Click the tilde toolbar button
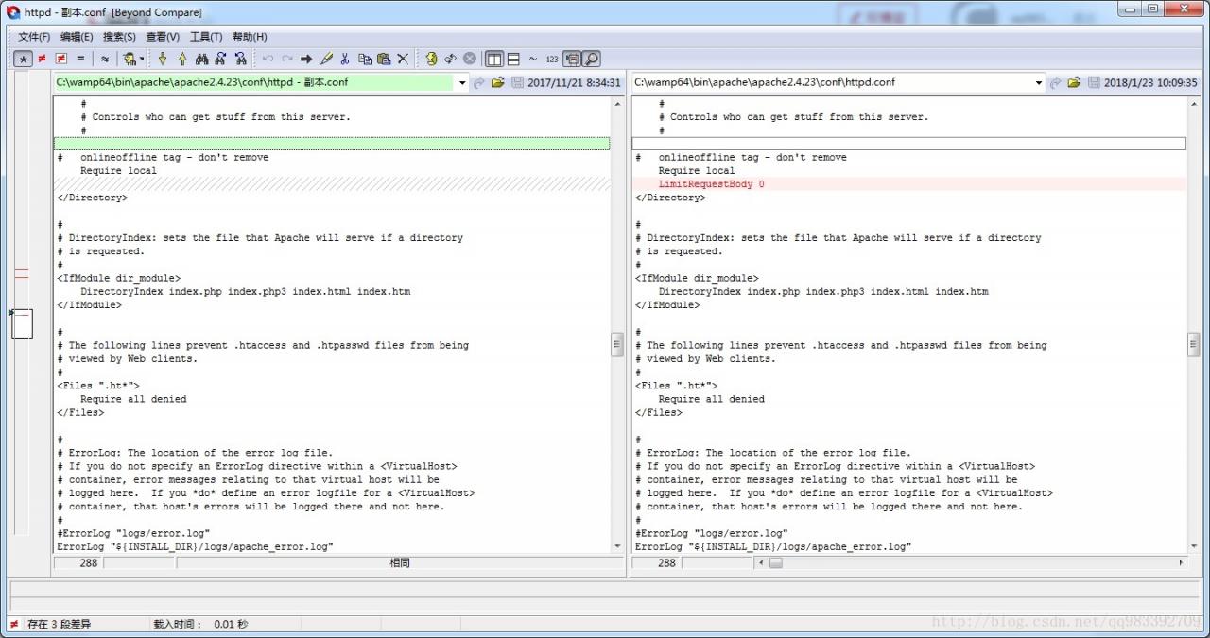Viewport: 1210px width, 638px height. click(x=533, y=59)
